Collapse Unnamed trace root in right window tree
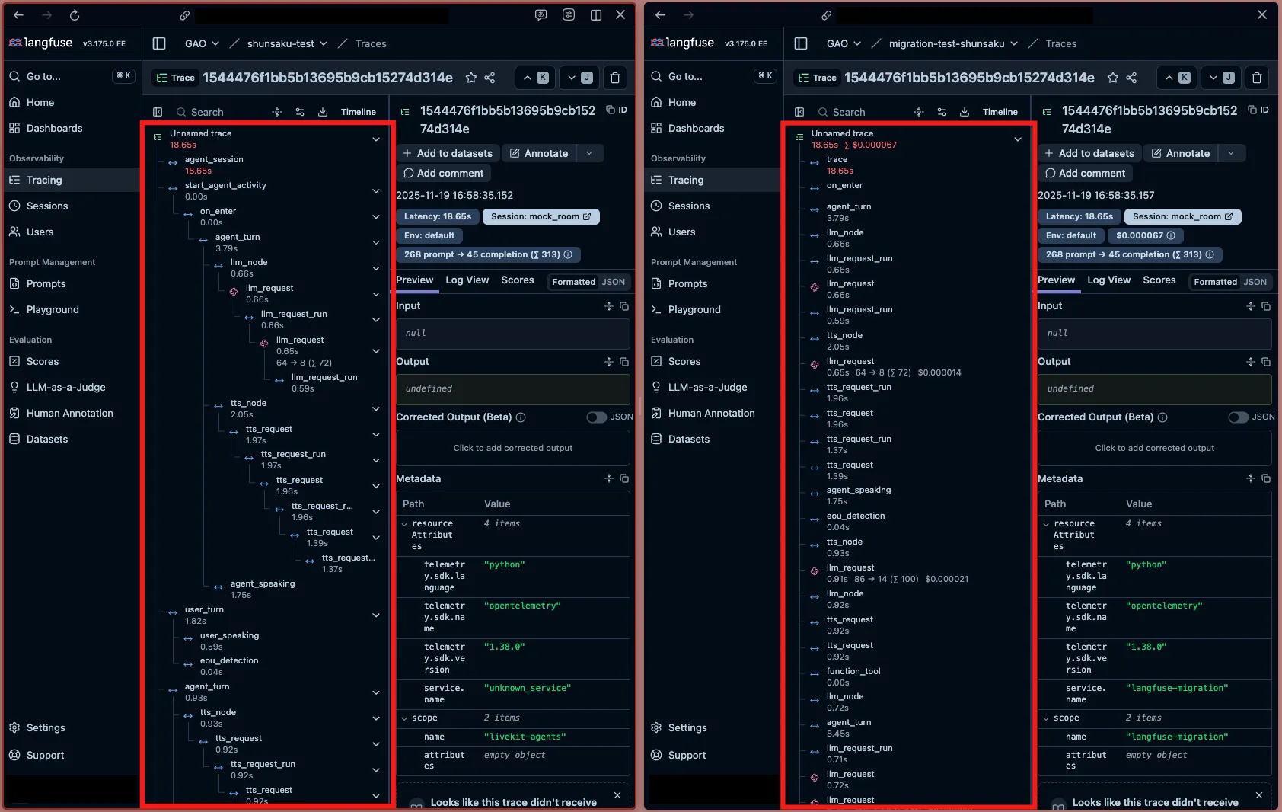The height and width of the screenshot is (812, 1282). click(1018, 139)
